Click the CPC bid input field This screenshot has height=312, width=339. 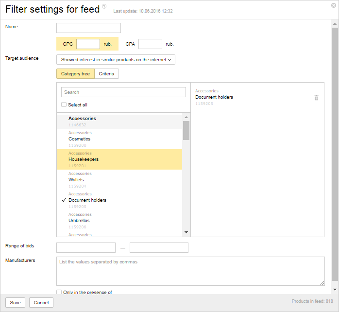88,44
